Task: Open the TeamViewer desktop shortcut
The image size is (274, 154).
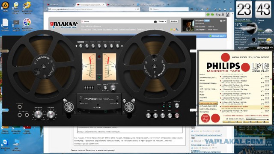Action: (x=5, y=144)
